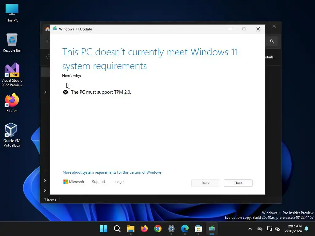The image size is (315, 236).
Task: Minimize the Windows 11 Update window
Action: (x=230, y=29)
